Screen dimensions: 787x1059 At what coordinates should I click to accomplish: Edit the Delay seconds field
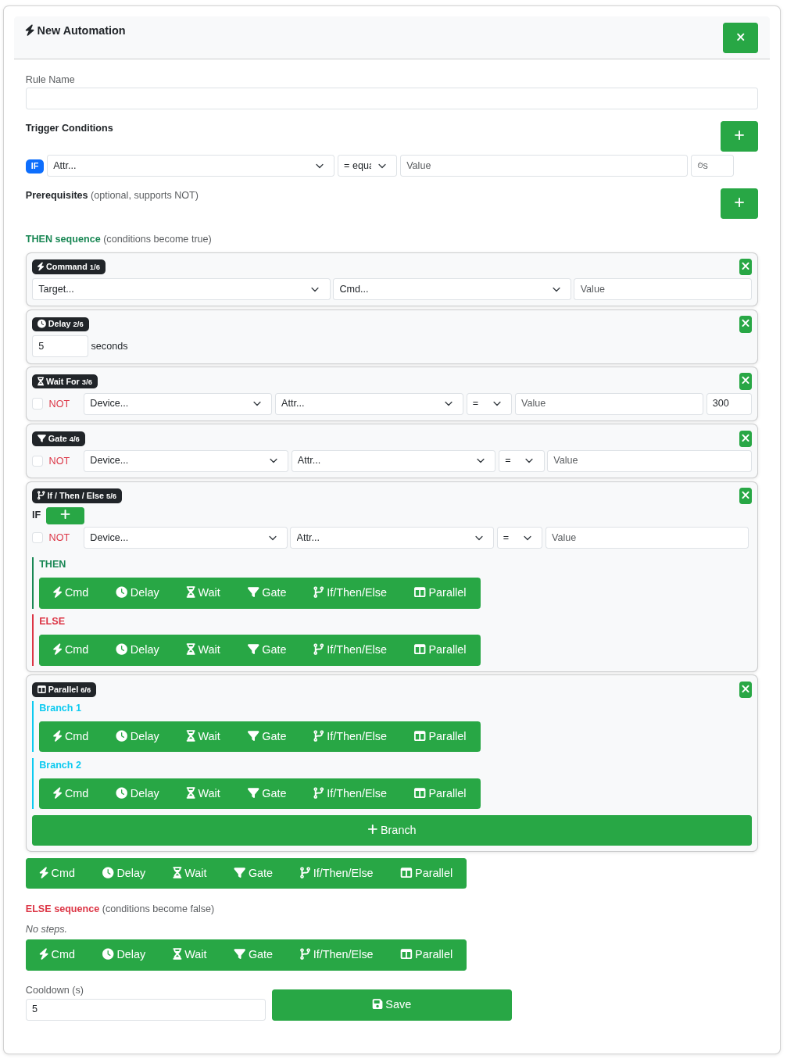point(60,346)
